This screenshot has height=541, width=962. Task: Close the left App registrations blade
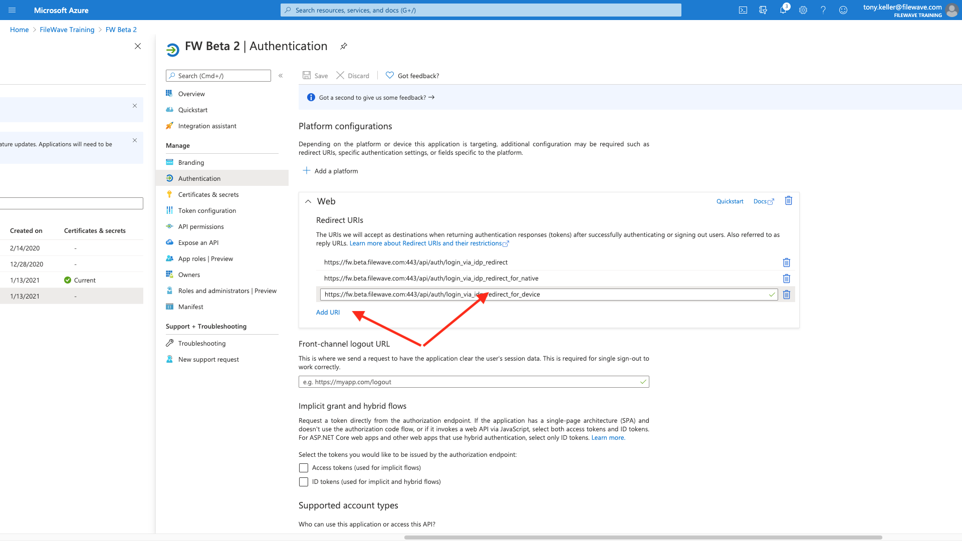[x=138, y=46]
